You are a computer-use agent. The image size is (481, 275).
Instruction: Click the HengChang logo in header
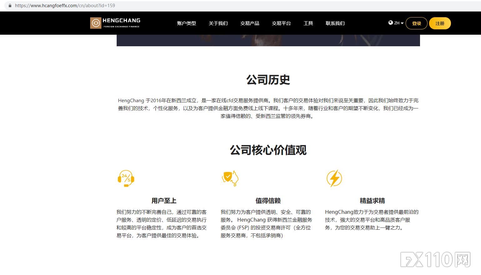(115, 23)
